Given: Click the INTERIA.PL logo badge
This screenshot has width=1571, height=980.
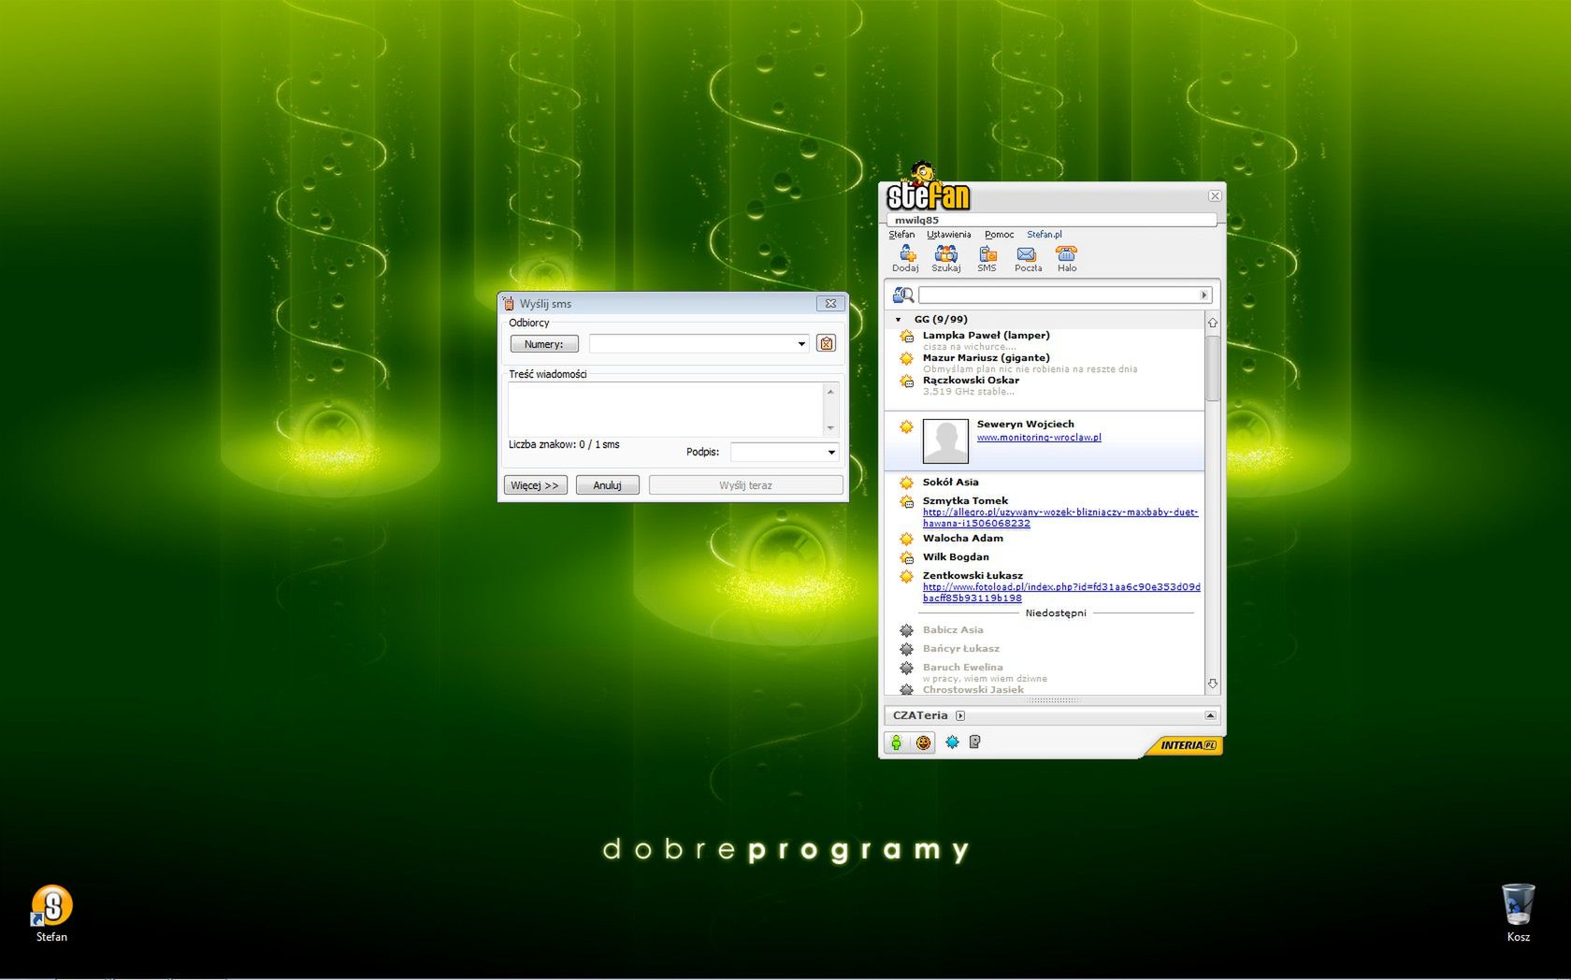Looking at the screenshot, I should pos(1186,745).
